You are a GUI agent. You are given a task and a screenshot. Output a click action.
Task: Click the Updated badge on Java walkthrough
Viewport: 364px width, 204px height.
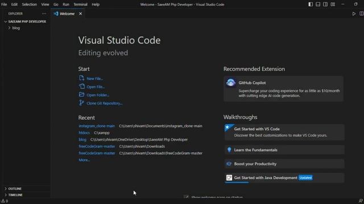pyautogui.click(x=305, y=177)
